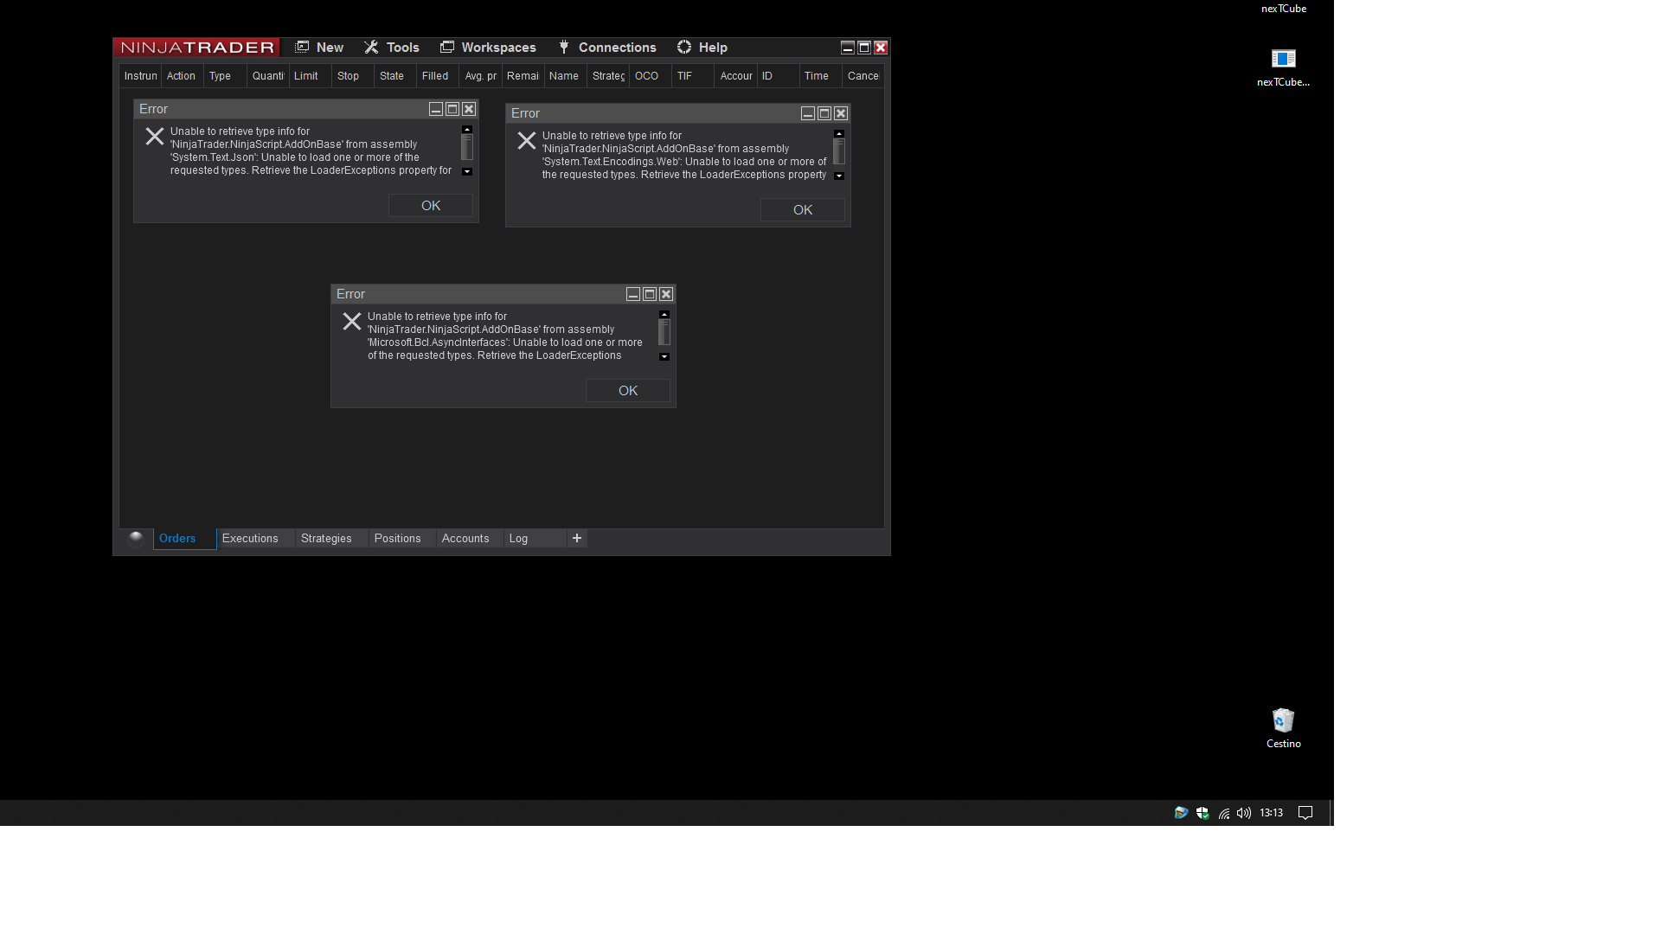The width and height of the screenshot is (1661, 934).
Task: Click the Tools wrench icon
Action: (x=371, y=47)
